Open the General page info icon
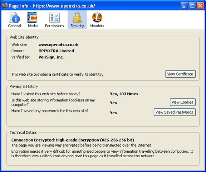This screenshot has width=206, height=172. tap(14, 17)
